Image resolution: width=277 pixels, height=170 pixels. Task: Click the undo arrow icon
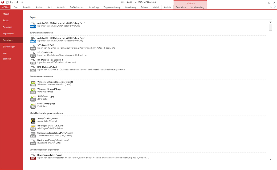11,2
